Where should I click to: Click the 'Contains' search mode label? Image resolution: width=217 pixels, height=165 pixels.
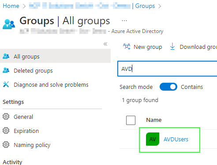pyautogui.click(x=192, y=87)
